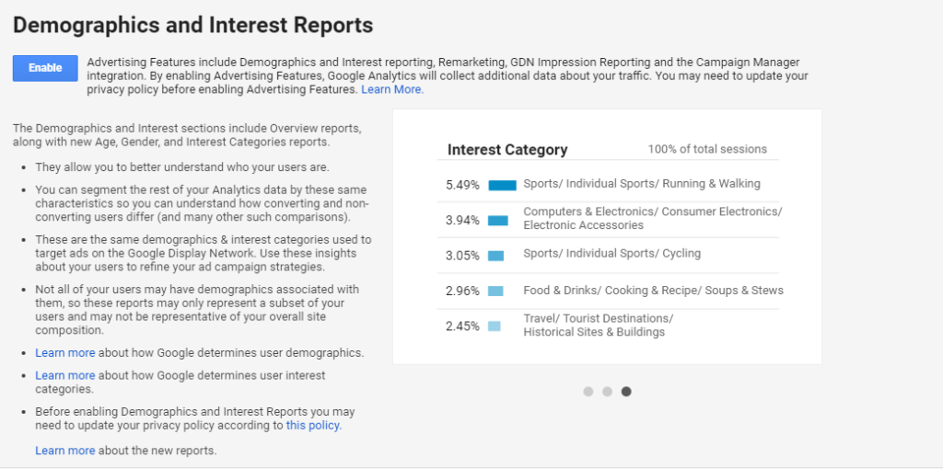Screen dimensions: 943x469
Task: Click the blue Enable button
Action: (45, 68)
